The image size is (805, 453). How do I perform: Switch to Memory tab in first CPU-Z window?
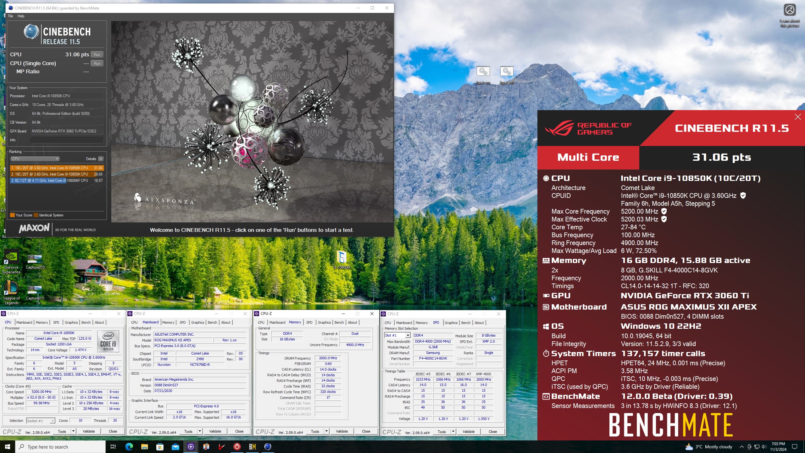click(42, 322)
